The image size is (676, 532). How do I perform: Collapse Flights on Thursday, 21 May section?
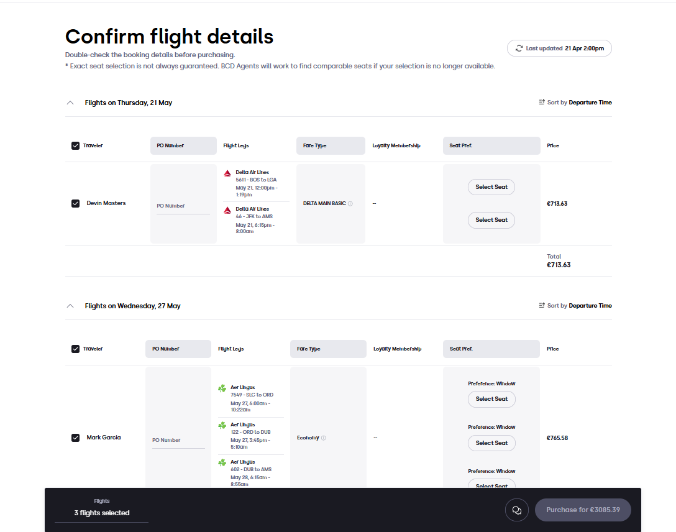click(70, 103)
